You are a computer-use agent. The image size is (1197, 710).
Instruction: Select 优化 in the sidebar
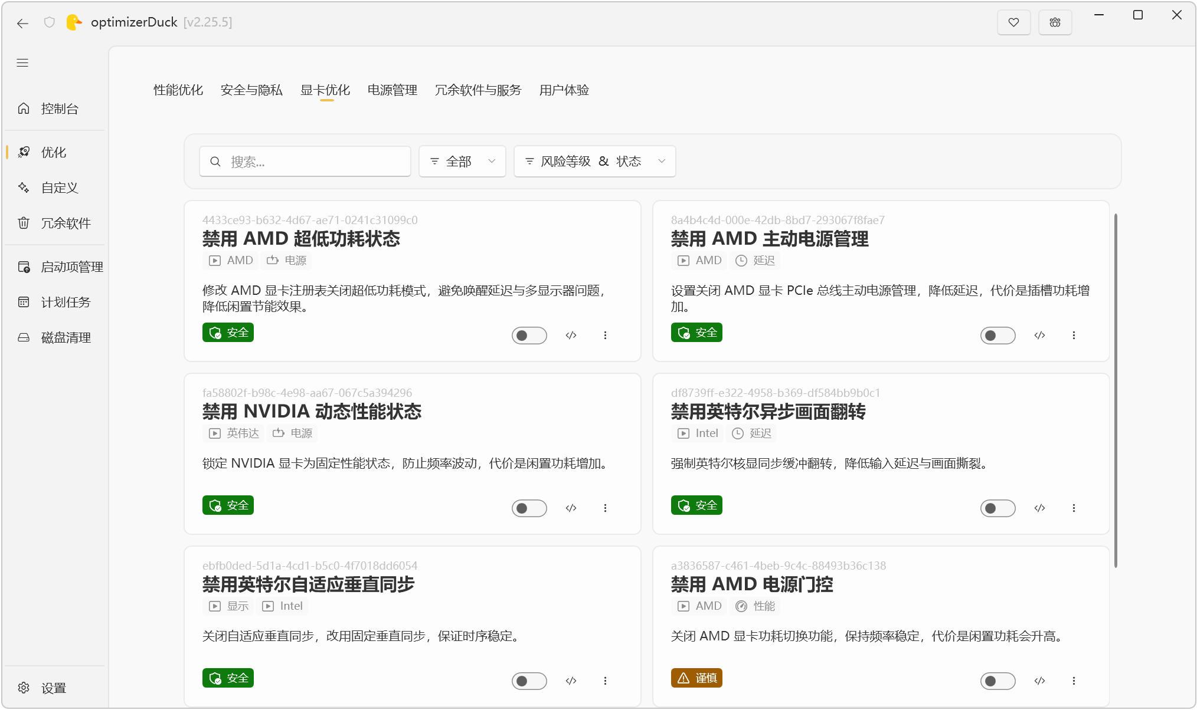tap(55, 152)
